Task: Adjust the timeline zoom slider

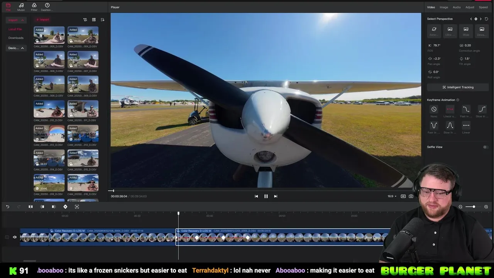Action: [474, 207]
